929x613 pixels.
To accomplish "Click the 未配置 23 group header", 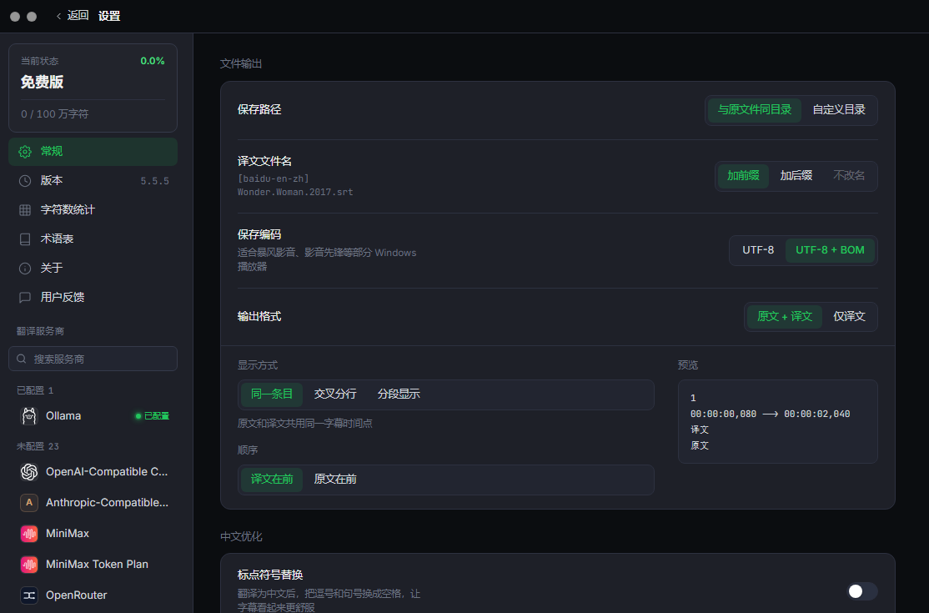I will (x=38, y=446).
